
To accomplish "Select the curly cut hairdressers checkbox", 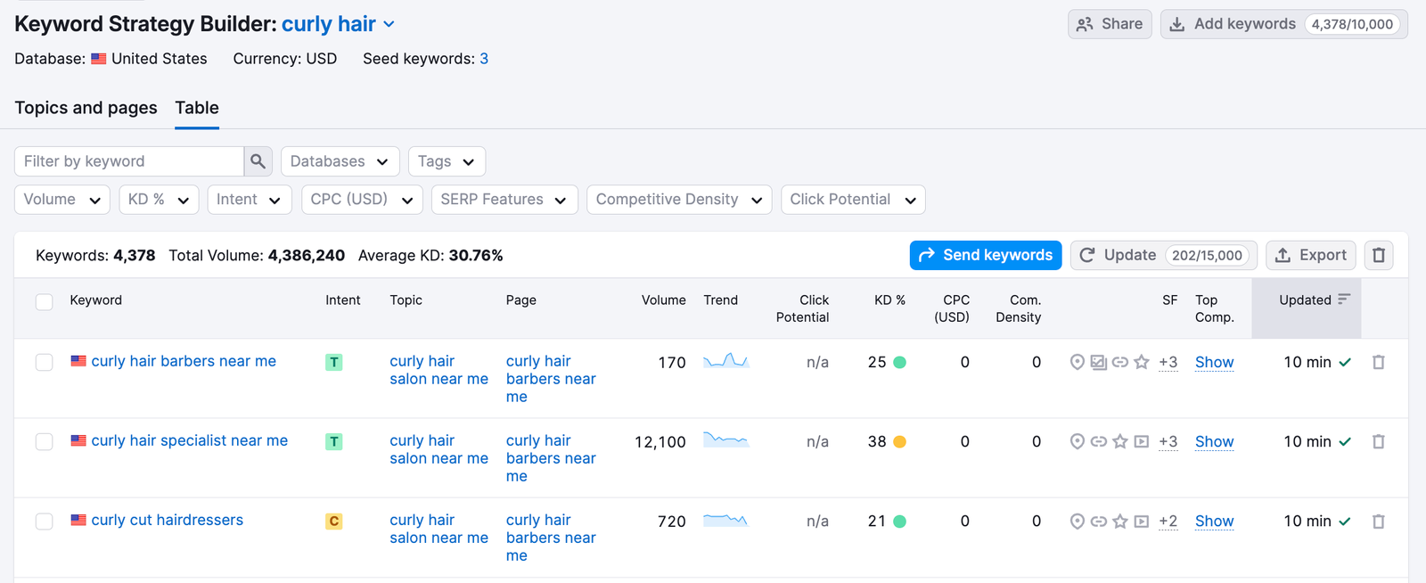I will pyautogui.click(x=45, y=521).
